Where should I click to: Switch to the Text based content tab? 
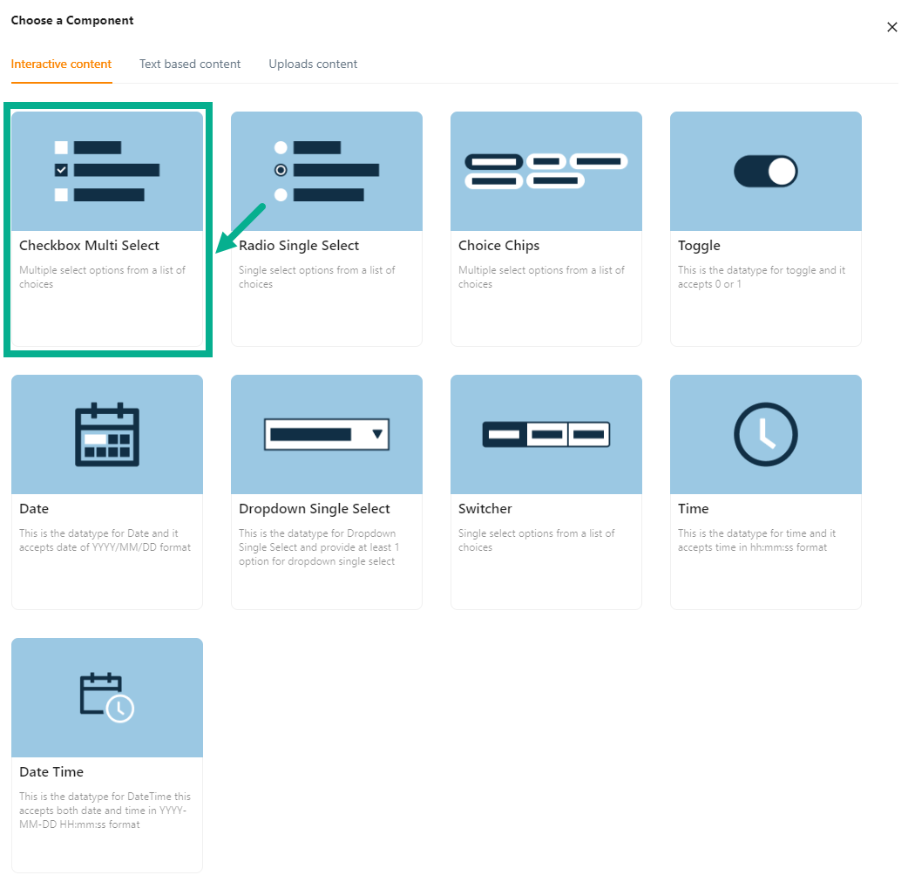coord(190,64)
